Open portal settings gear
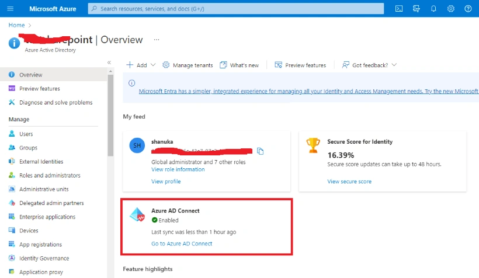The image size is (479, 278). (x=450, y=9)
